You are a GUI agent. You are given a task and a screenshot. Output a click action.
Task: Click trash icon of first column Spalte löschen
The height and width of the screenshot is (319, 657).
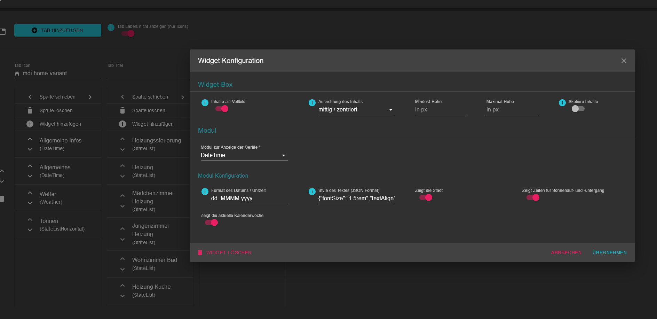tap(30, 110)
